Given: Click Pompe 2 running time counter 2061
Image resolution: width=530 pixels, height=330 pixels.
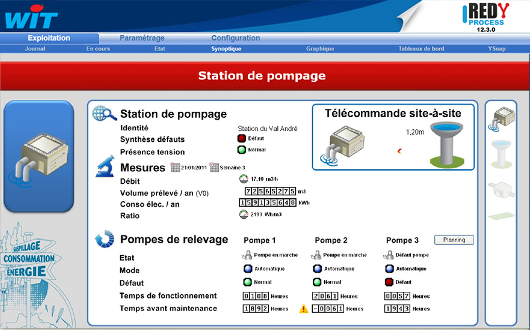Looking at the screenshot, I should [325, 296].
